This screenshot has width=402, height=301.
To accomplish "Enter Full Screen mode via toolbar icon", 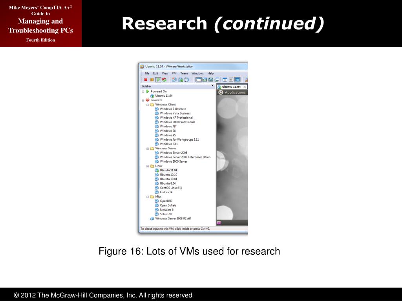I will pyautogui.click(x=211, y=80).
